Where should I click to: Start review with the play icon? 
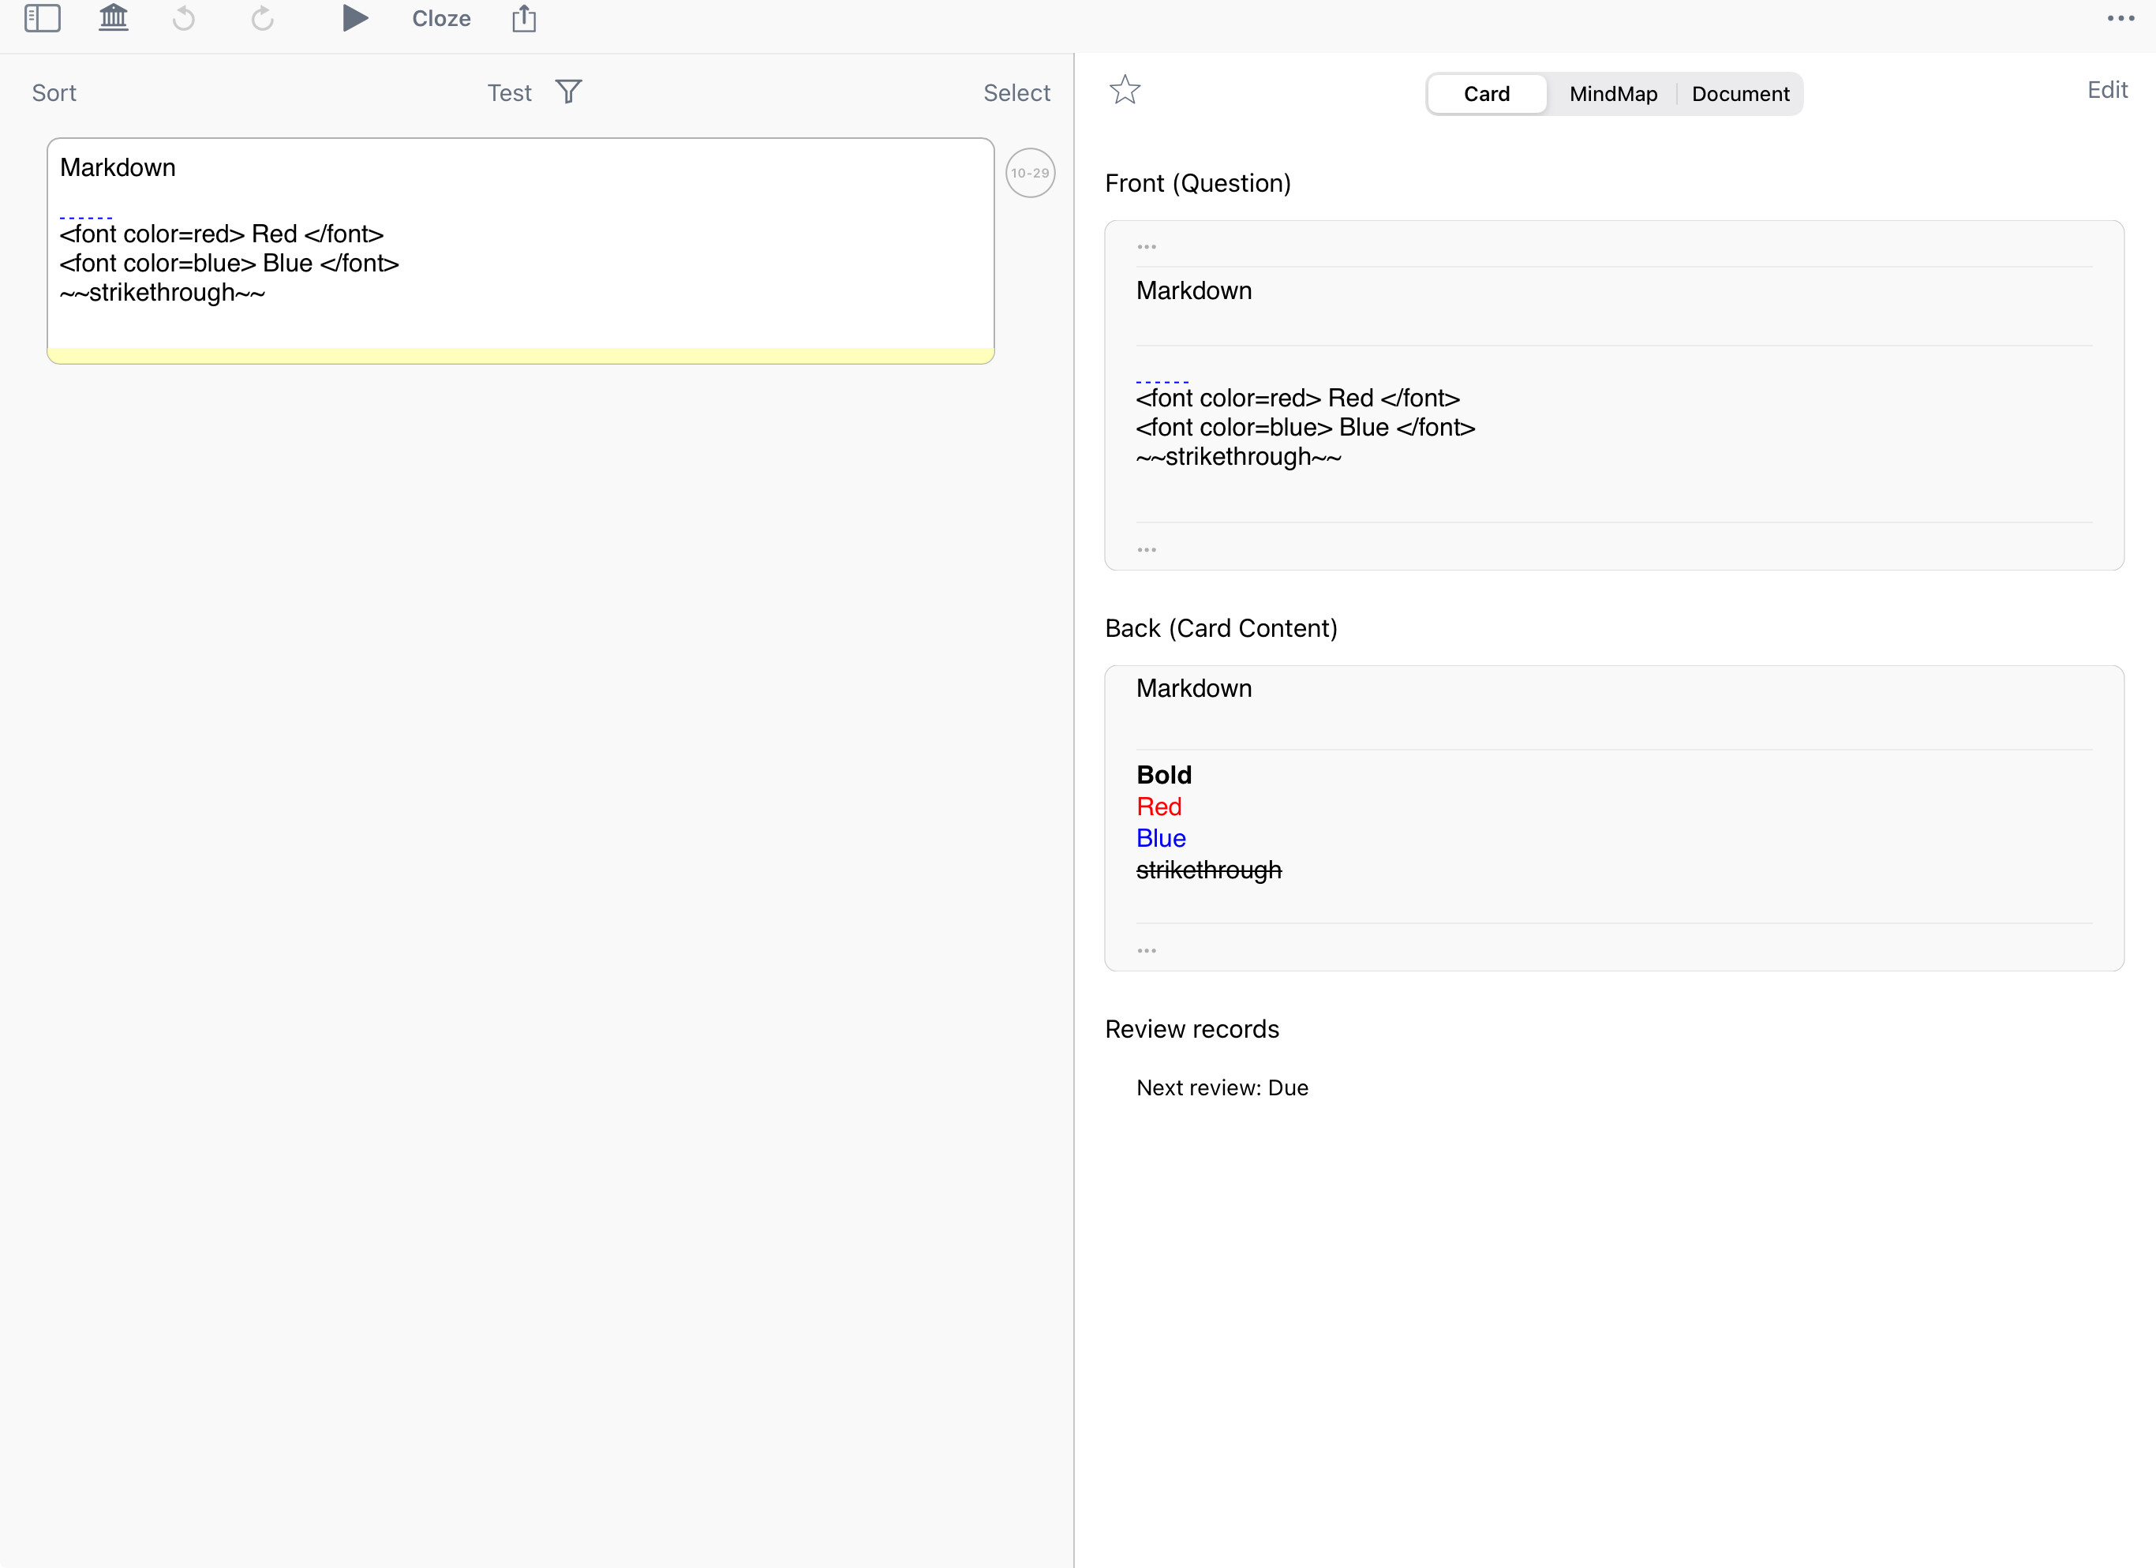coord(354,18)
